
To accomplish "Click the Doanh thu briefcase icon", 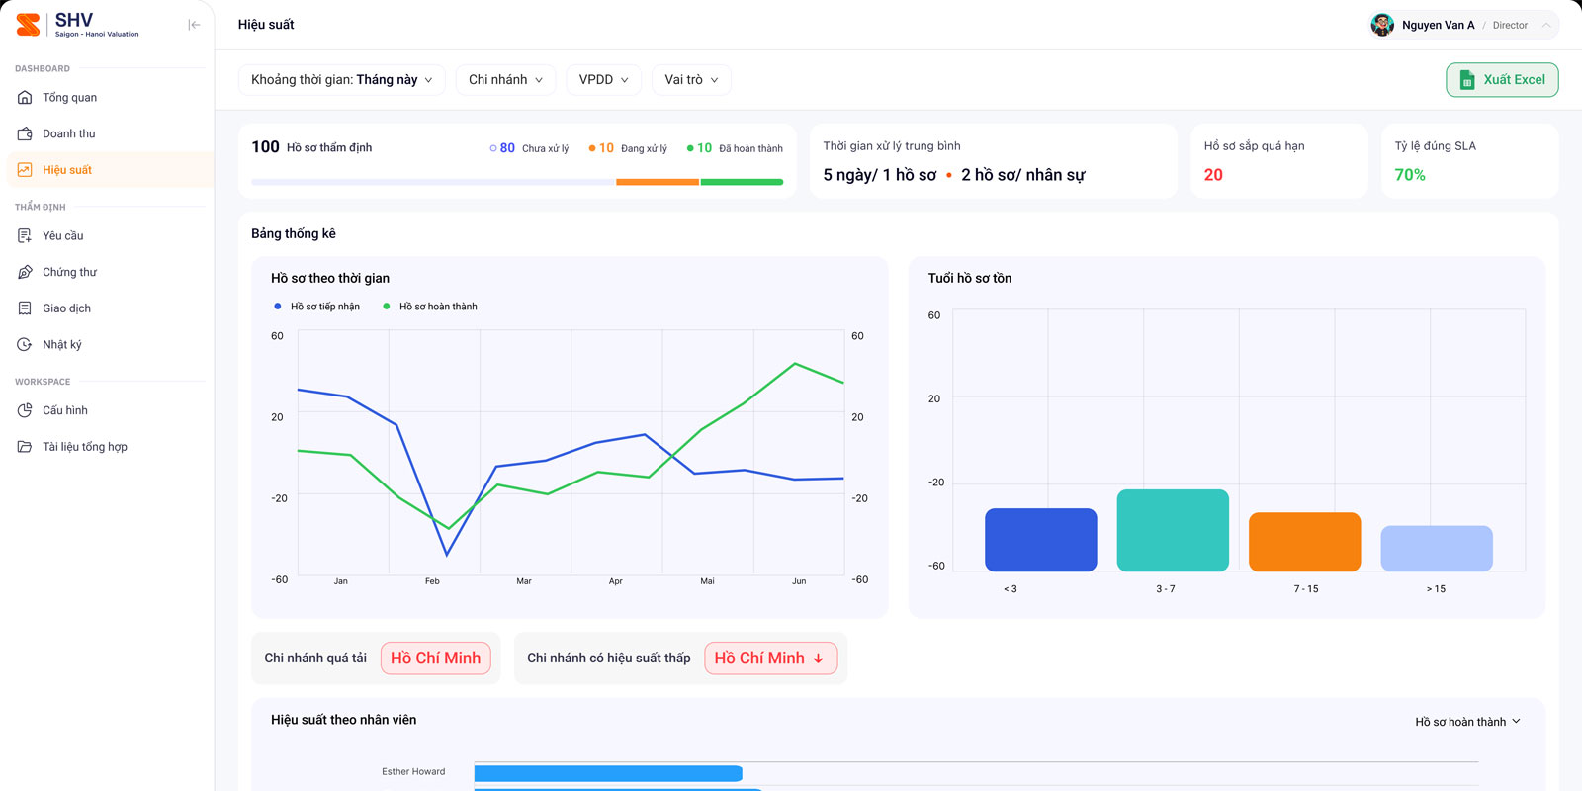I will click(25, 133).
